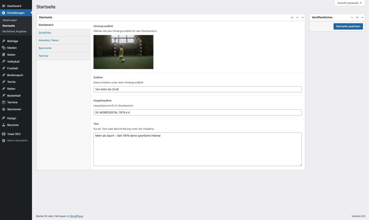Focus the Hauptheadline text field
Viewport: 369px width, 220px height.
pos(197,113)
